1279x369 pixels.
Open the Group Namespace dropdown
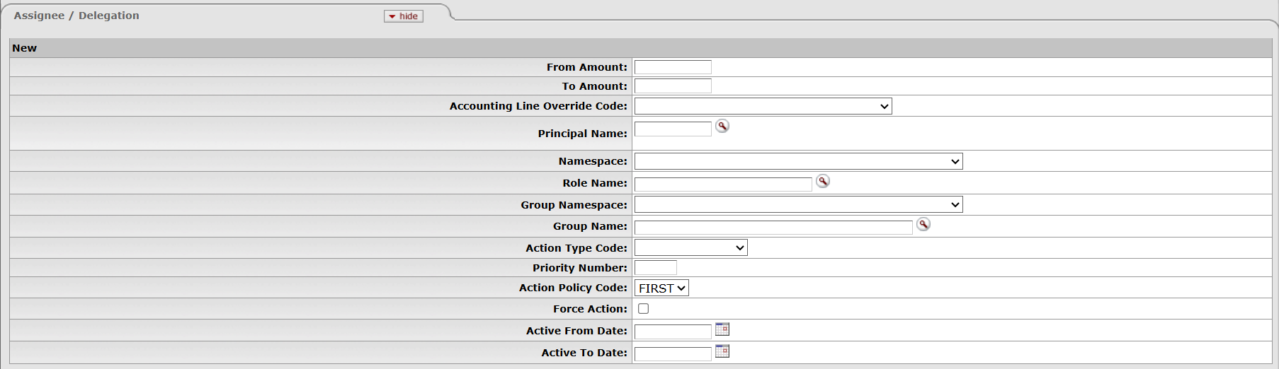click(798, 204)
